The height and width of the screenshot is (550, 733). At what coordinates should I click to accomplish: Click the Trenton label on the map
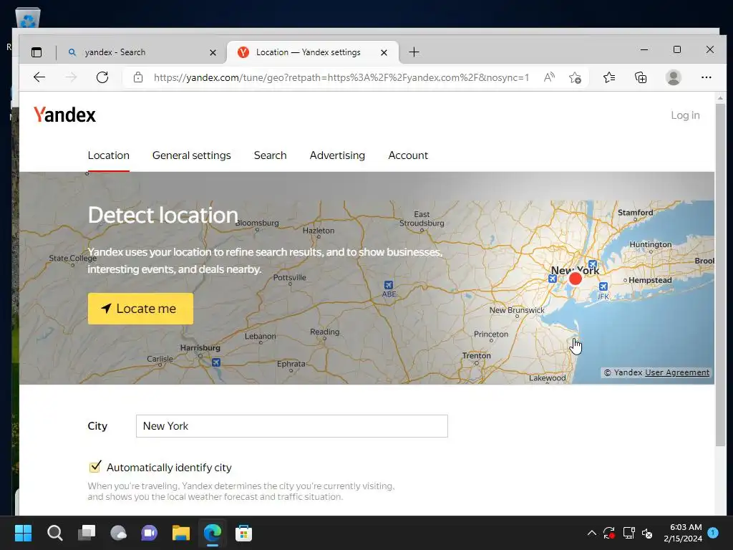point(476,355)
